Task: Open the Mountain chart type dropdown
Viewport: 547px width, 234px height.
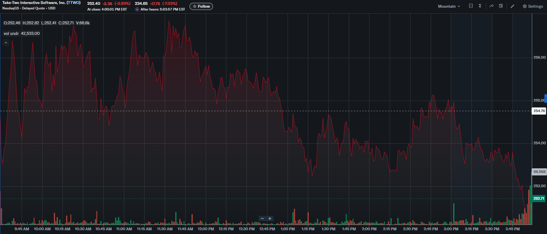Action: pyautogui.click(x=449, y=6)
